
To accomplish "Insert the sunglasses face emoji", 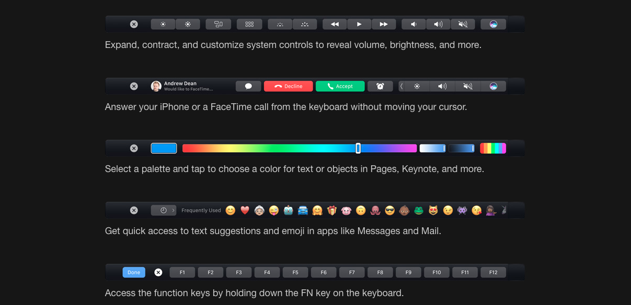I will [x=389, y=210].
